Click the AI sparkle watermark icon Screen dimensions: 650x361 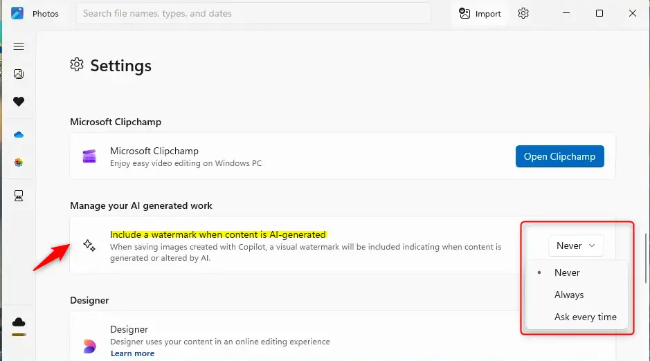pos(89,246)
